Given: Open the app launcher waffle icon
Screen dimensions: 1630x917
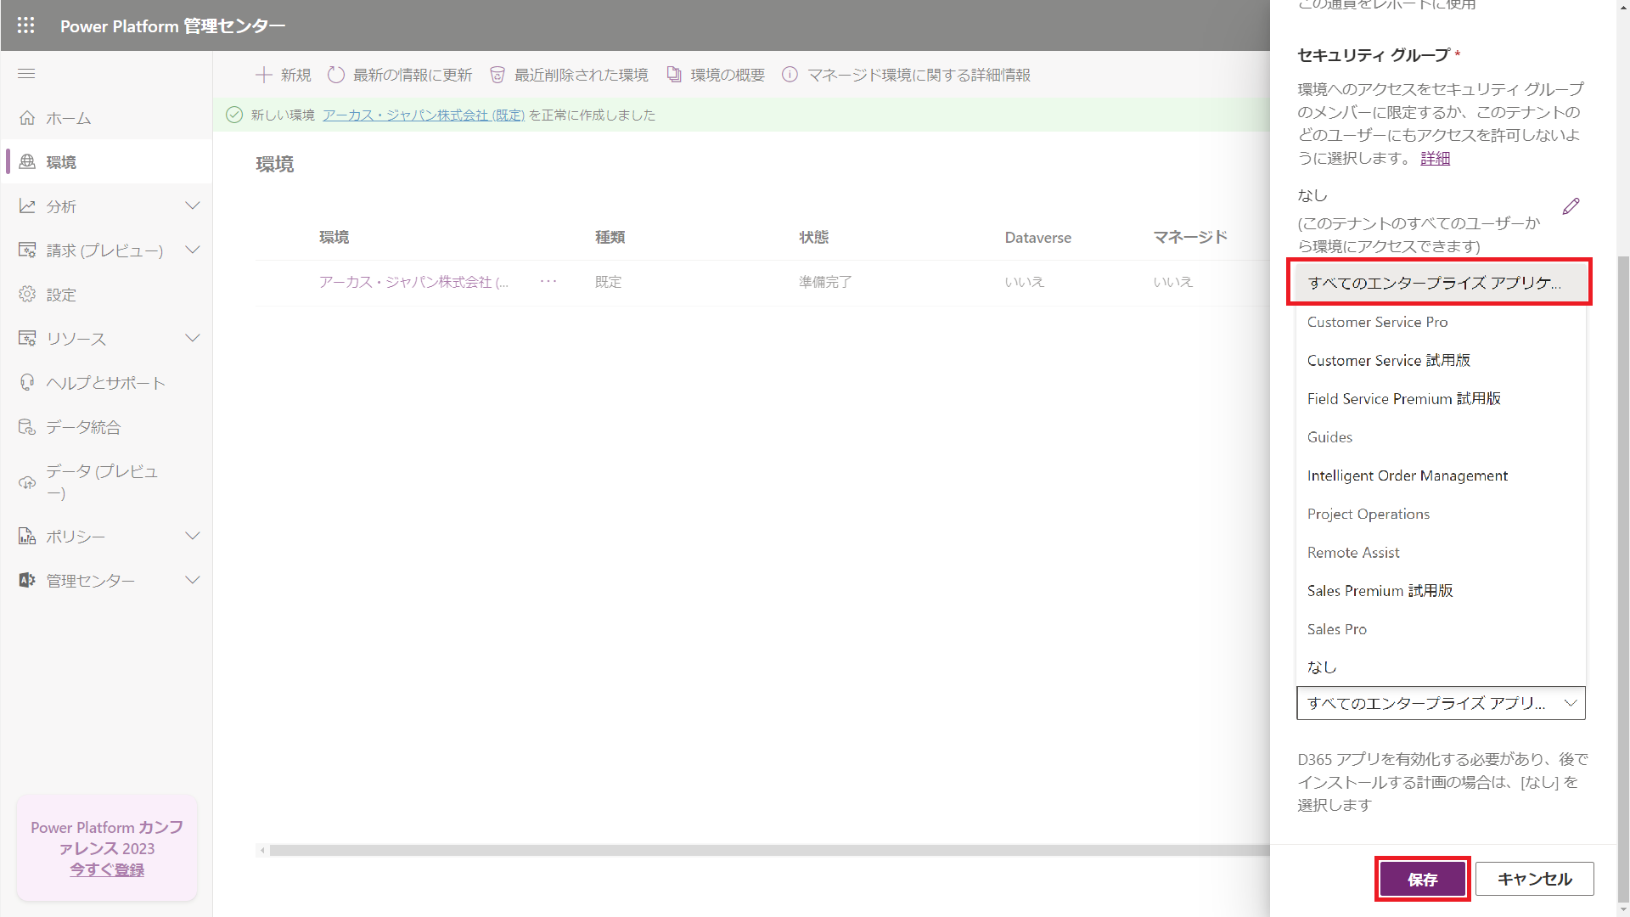Looking at the screenshot, I should (26, 25).
